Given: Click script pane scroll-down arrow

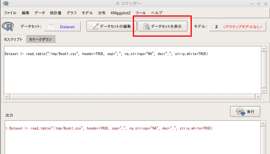Looking at the screenshot, I should (x=264, y=91).
